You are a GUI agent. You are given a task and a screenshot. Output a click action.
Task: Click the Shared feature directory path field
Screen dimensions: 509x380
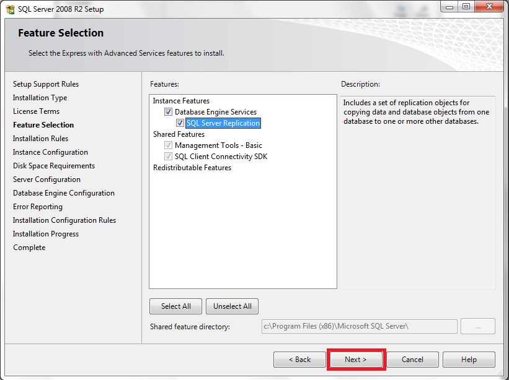click(360, 326)
